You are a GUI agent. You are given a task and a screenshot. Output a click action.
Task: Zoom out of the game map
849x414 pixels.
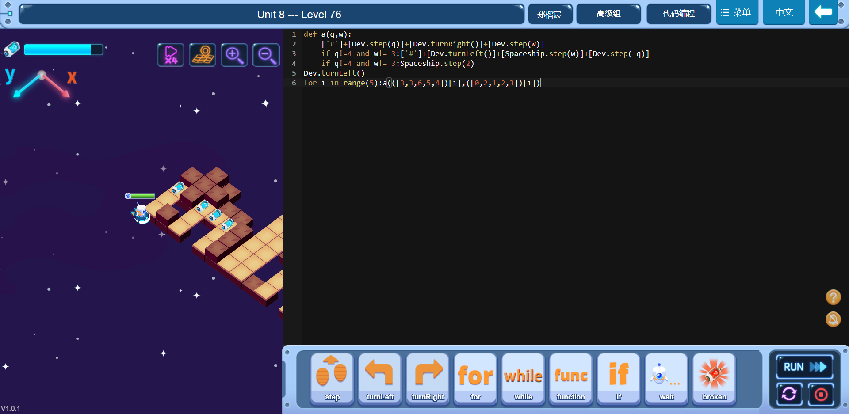tap(266, 55)
